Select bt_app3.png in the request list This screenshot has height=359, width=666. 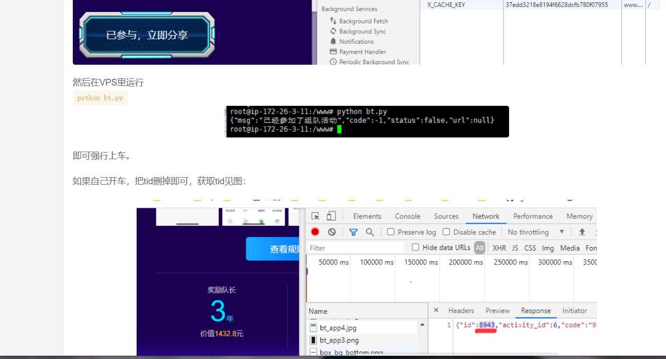pyautogui.click(x=338, y=340)
